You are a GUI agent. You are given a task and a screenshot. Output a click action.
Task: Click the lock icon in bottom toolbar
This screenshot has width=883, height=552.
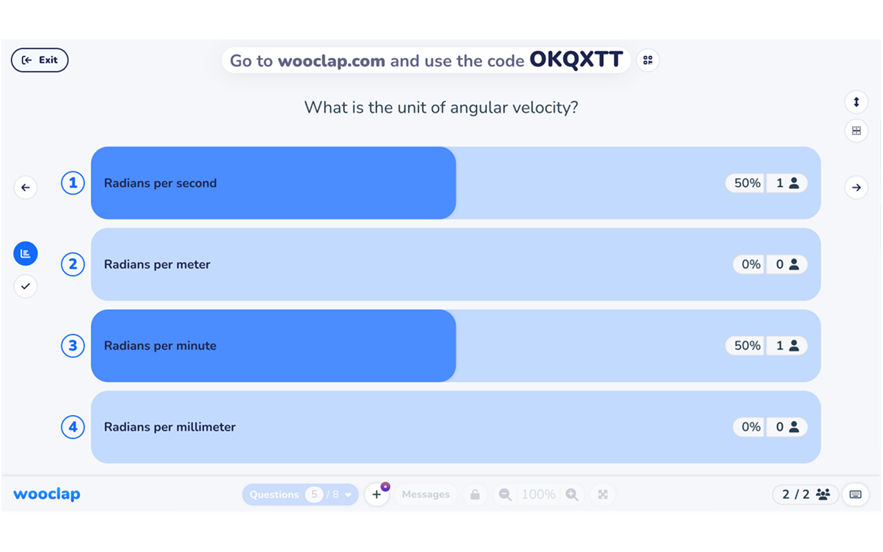point(475,494)
